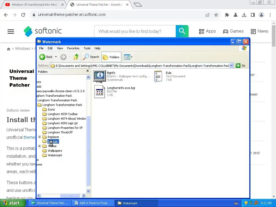Screen dimensions: 276x207
Task: Select Longhorn 4093 sapi cpl folder
Action: (x=60, y=123)
